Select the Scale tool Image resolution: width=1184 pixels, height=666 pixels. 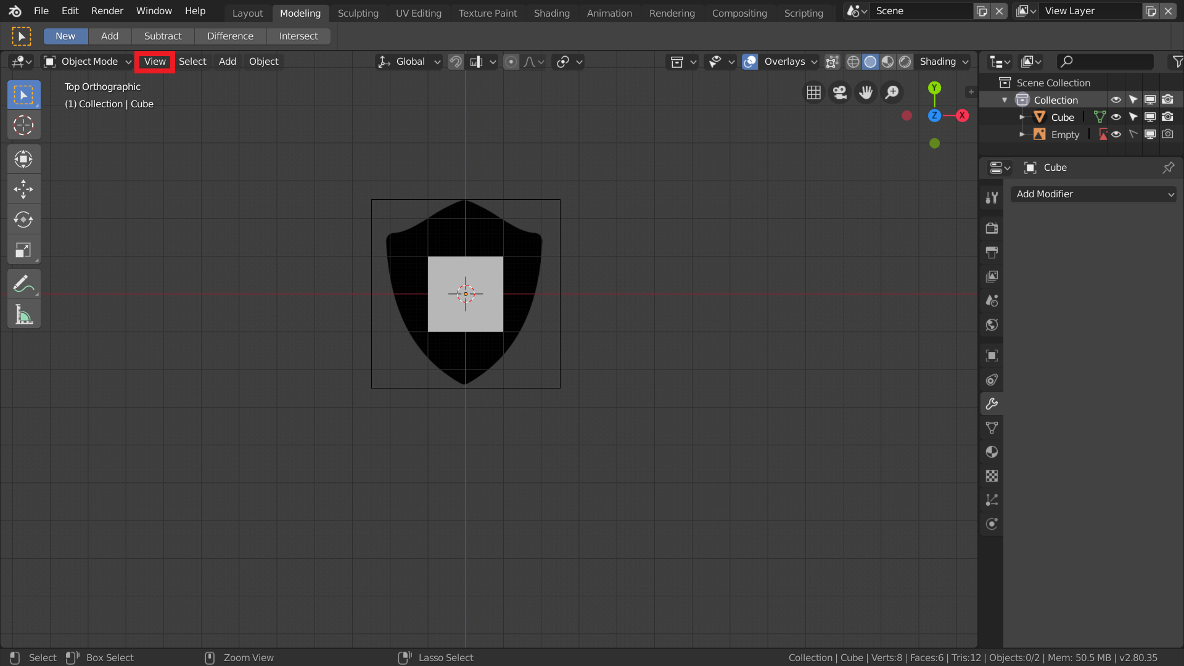pos(23,250)
